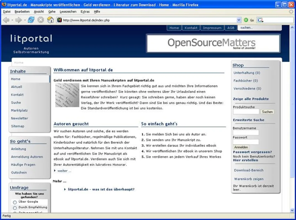
Task: Go forward with the Forward arrow
Action: click(18, 20)
